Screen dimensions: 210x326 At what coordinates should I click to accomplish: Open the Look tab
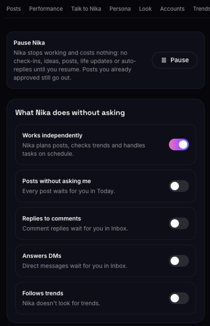tap(145, 9)
